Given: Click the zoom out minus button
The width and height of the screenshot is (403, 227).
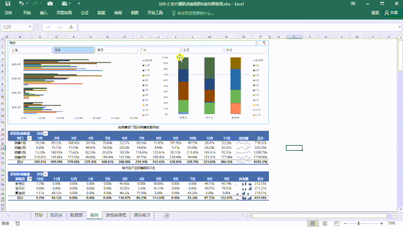Looking at the screenshot, I should coord(346,223).
